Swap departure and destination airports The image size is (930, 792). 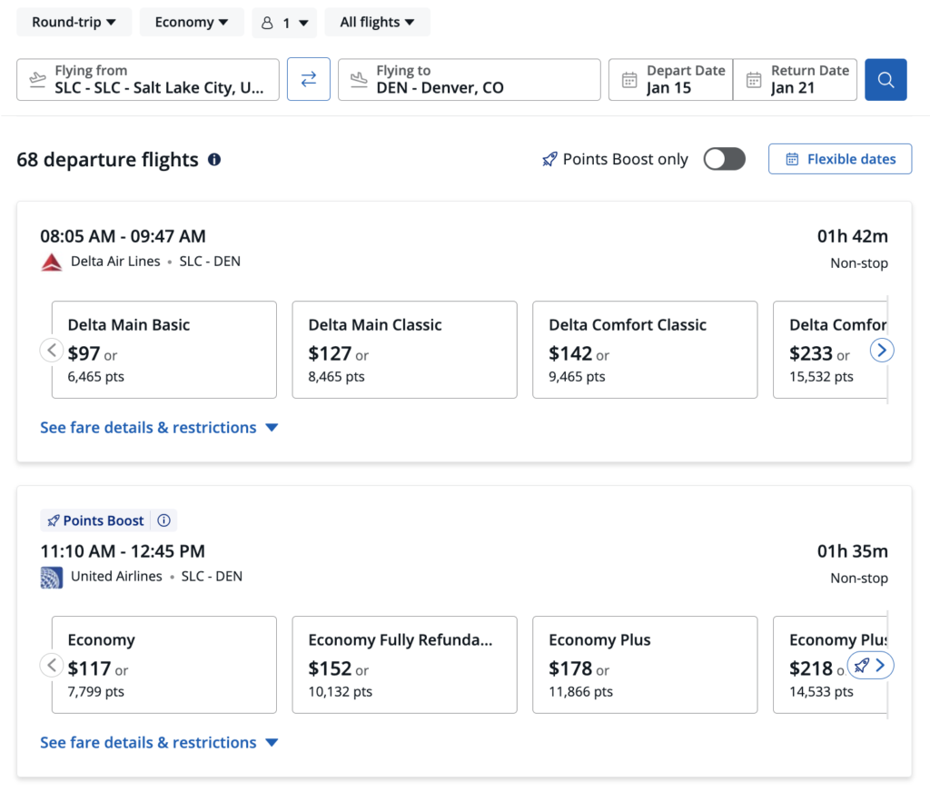pyautogui.click(x=309, y=79)
